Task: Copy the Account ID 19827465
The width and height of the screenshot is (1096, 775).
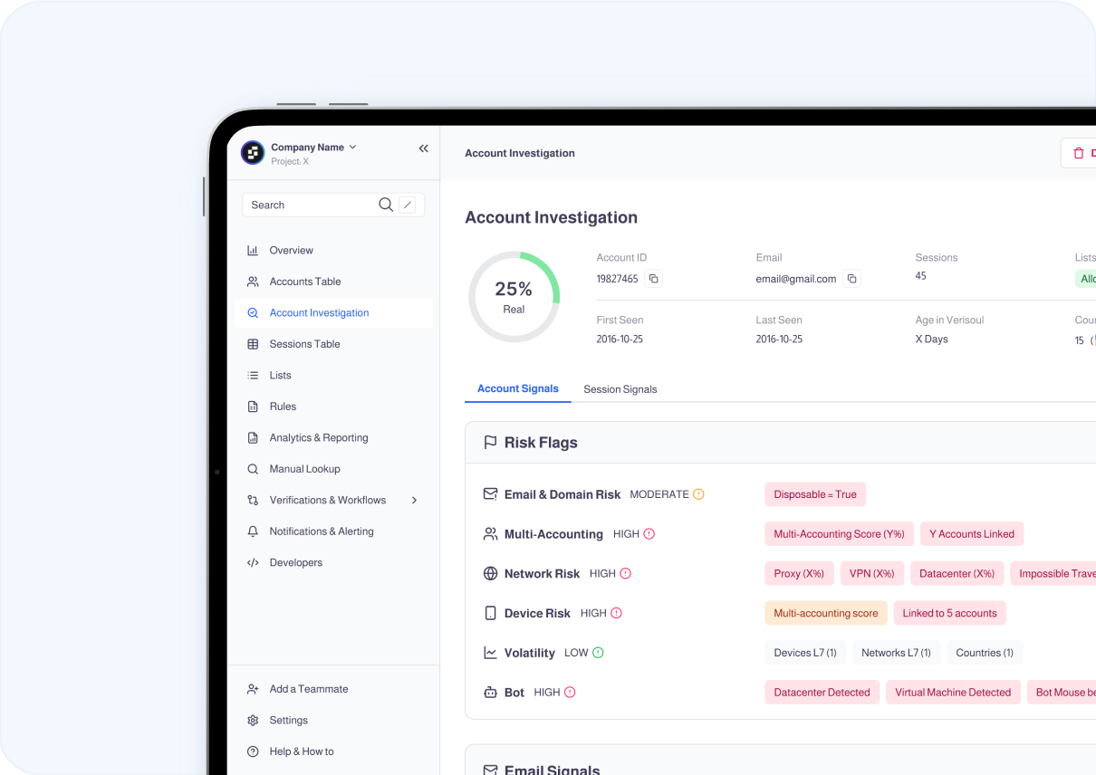Action: pos(653,279)
